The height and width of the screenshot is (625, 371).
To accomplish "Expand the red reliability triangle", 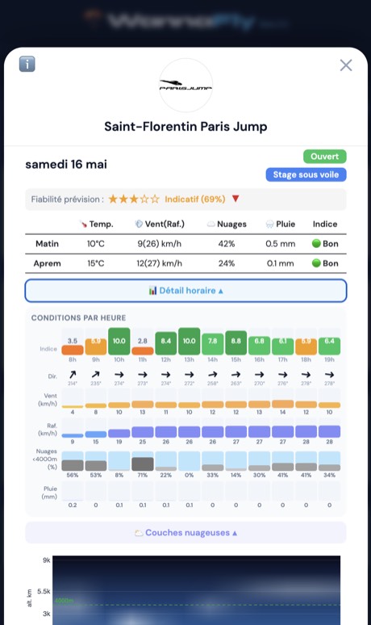I will click(x=236, y=199).
